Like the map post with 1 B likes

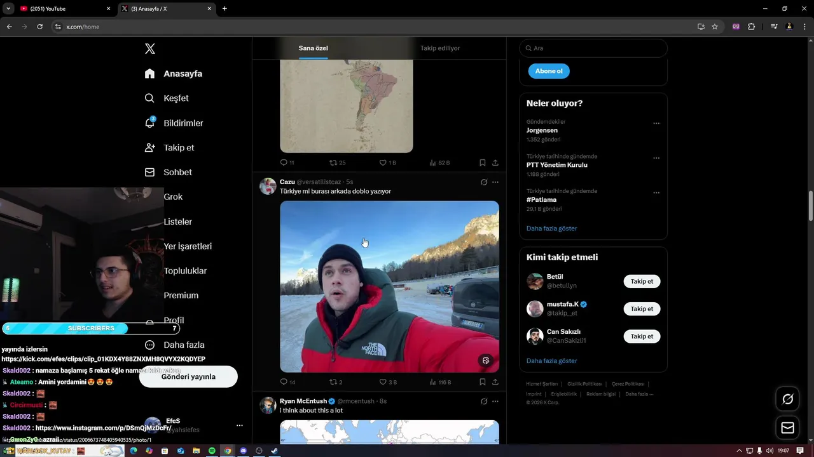pos(388,162)
